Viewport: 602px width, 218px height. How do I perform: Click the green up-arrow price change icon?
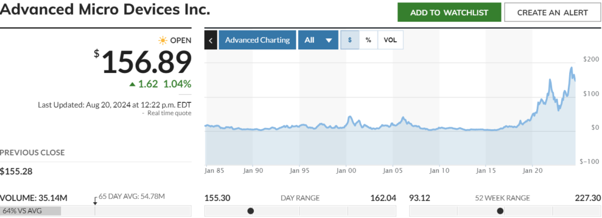coord(132,84)
